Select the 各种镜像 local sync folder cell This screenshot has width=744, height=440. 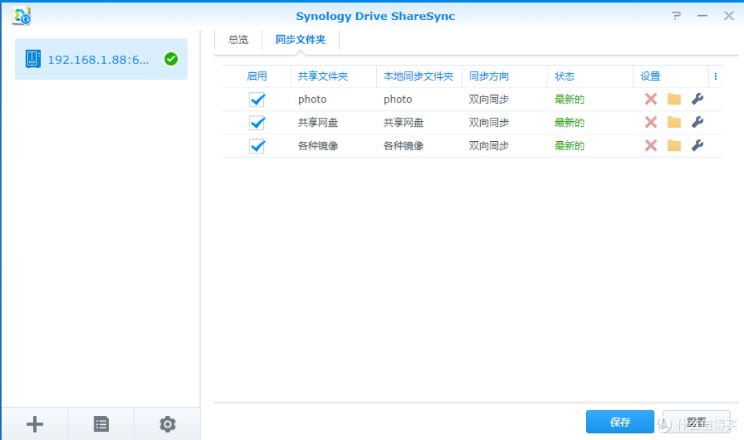[403, 145]
